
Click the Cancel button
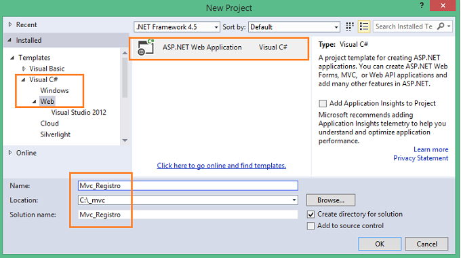coord(426,244)
